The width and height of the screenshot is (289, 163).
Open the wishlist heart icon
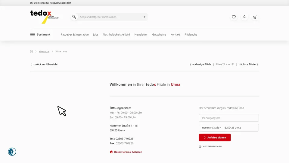click(234, 17)
